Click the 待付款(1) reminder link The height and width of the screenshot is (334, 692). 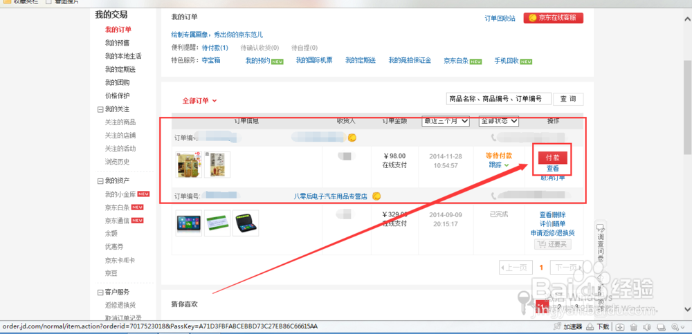click(215, 48)
